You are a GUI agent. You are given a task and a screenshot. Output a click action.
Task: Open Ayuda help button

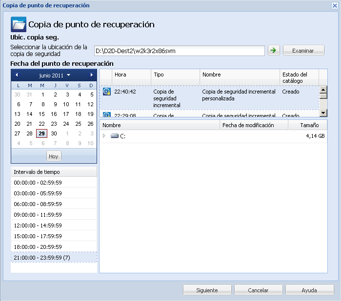click(309, 290)
